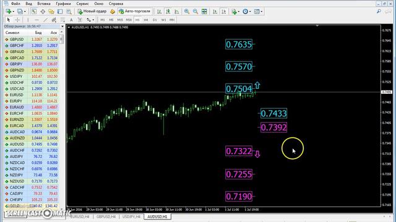Select the AUDUSD,H1 chart tab
Screen dimensions: 396x222
157,216
